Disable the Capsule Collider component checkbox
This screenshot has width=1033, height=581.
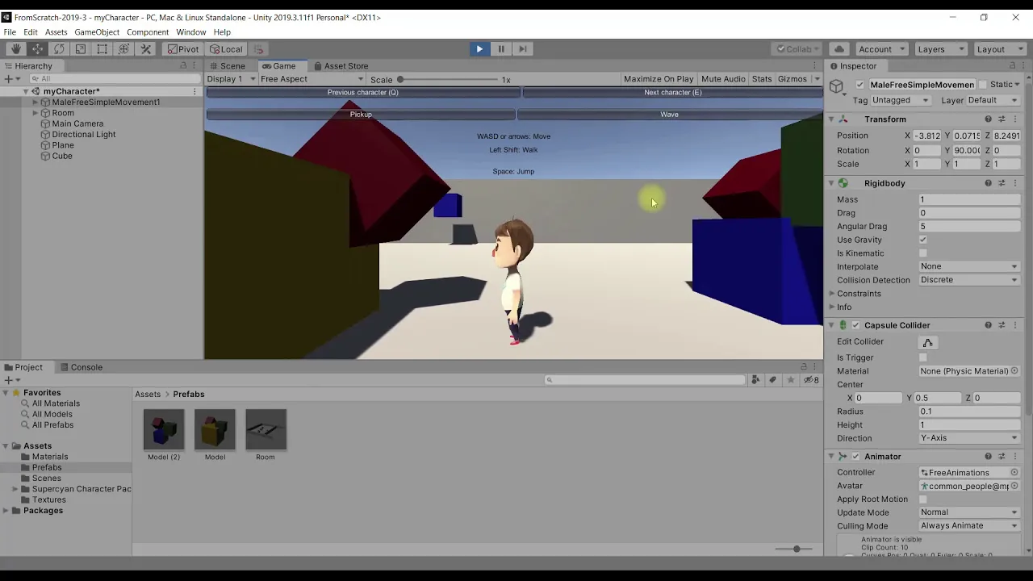click(x=855, y=325)
